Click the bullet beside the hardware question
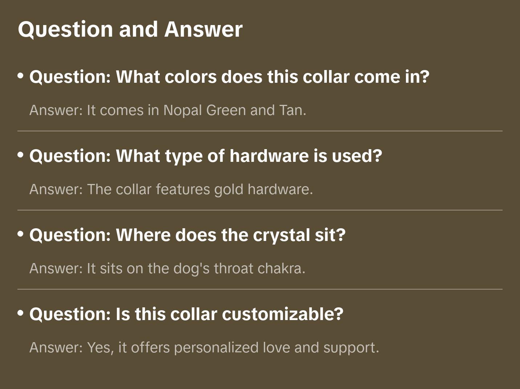 click(21, 155)
